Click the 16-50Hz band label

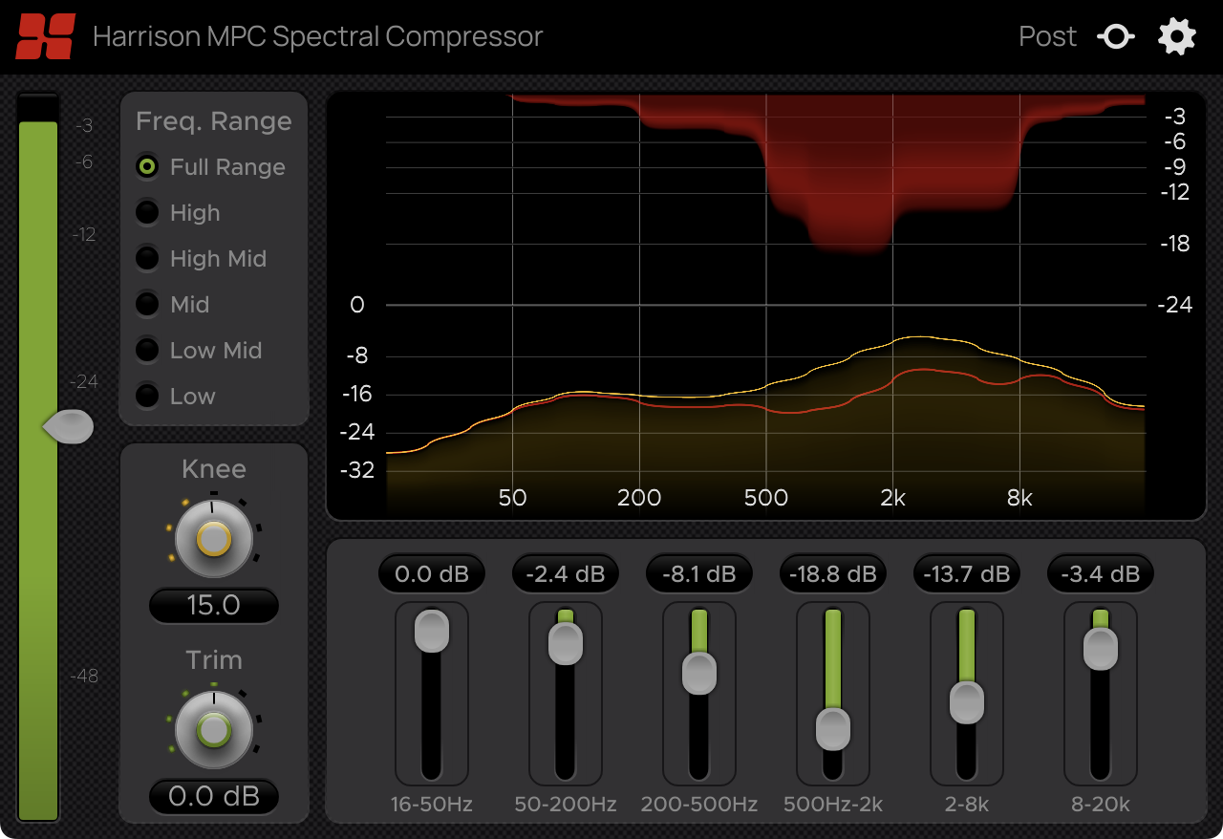pyautogui.click(x=432, y=805)
